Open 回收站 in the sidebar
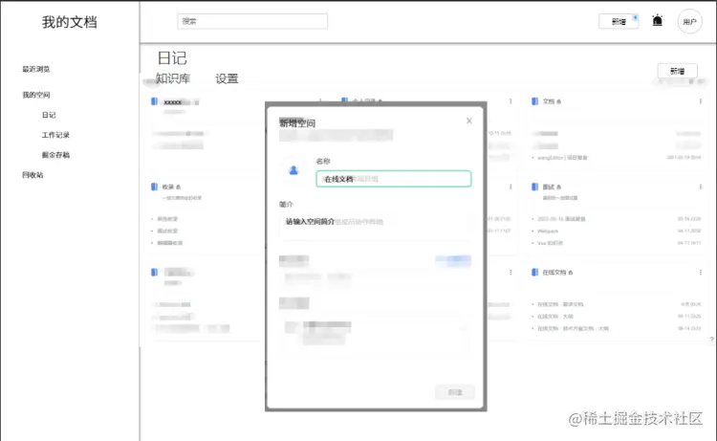 [x=33, y=175]
